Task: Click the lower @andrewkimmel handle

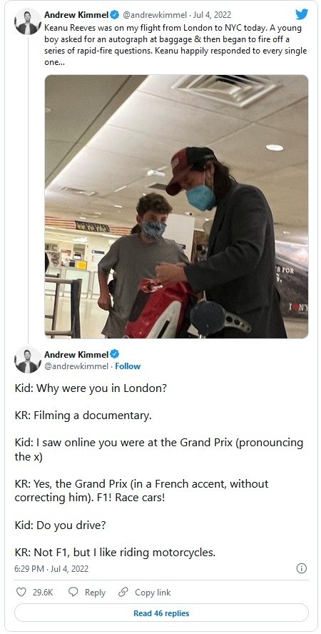Action: [x=76, y=366]
